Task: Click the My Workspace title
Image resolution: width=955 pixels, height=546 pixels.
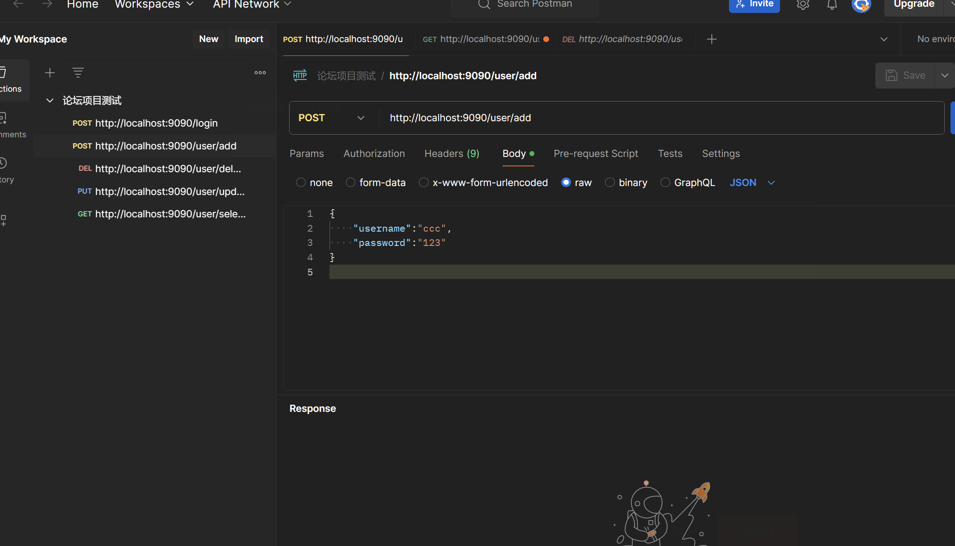Action: pos(34,39)
